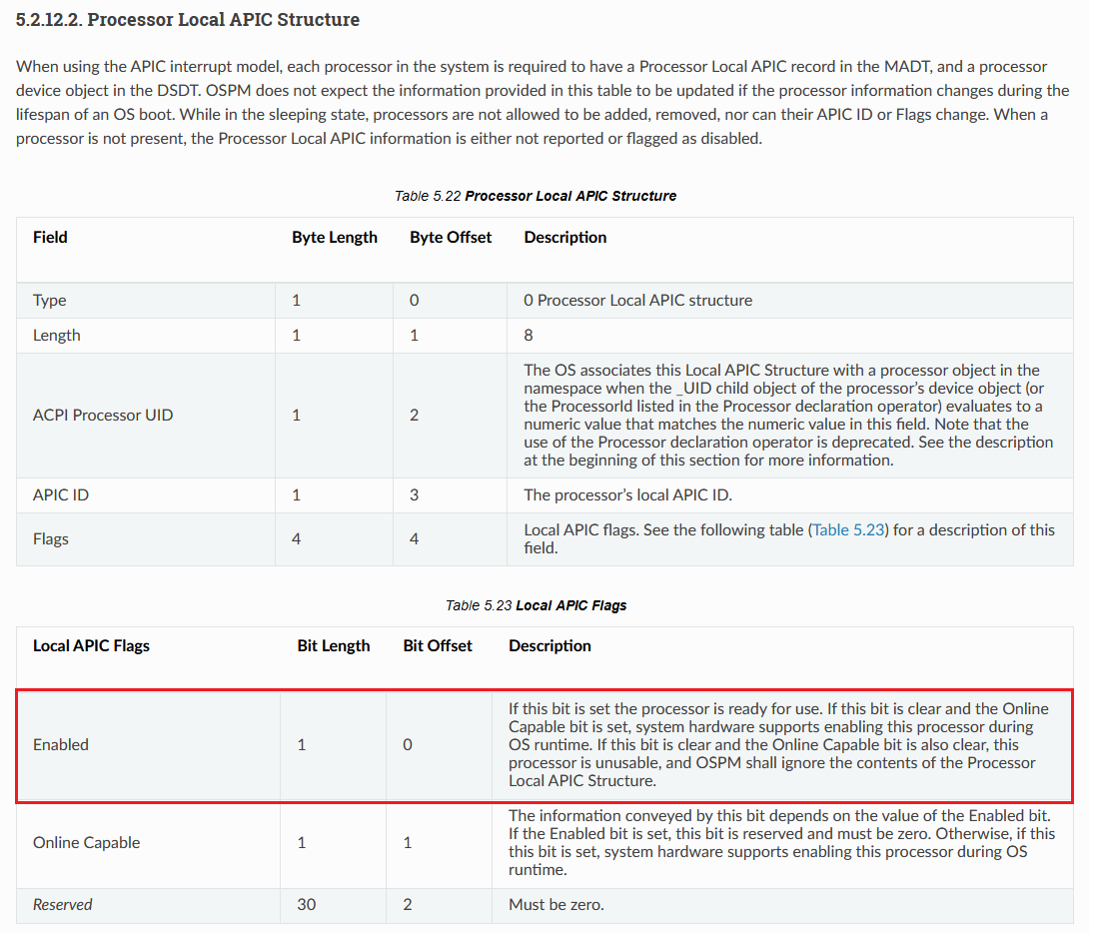The image size is (1097, 938).
Task: Click the Table 5.23 Local APIC Flags caption
Action: tap(536, 605)
